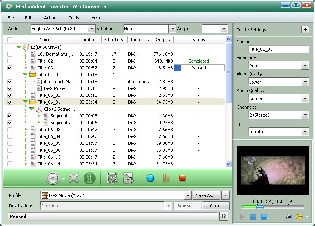Click the remove (X) toolbar icon

tap(73, 178)
